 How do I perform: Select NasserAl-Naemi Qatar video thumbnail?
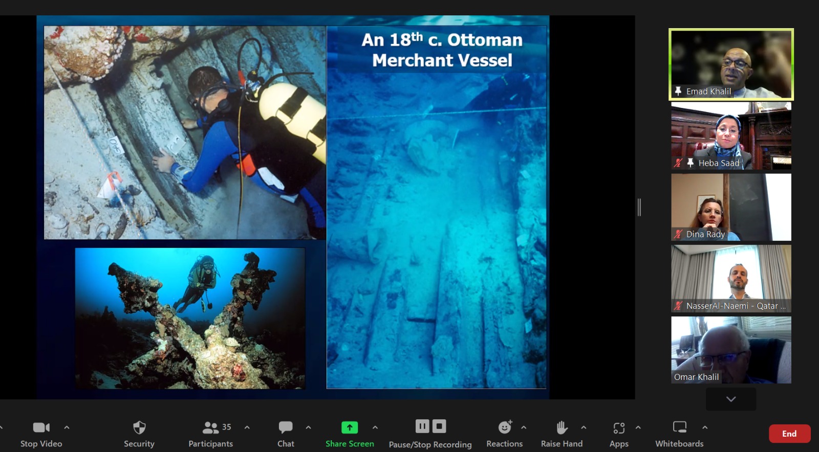pos(731,279)
